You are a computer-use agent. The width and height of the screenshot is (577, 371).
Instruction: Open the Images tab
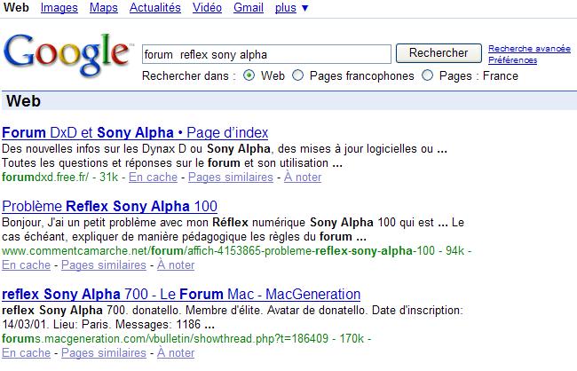tap(59, 8)
